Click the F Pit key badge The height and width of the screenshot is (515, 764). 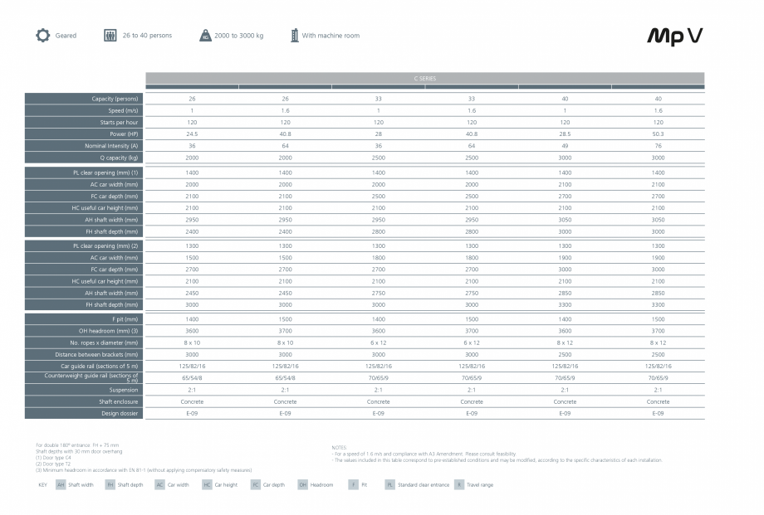pos(352,484)
